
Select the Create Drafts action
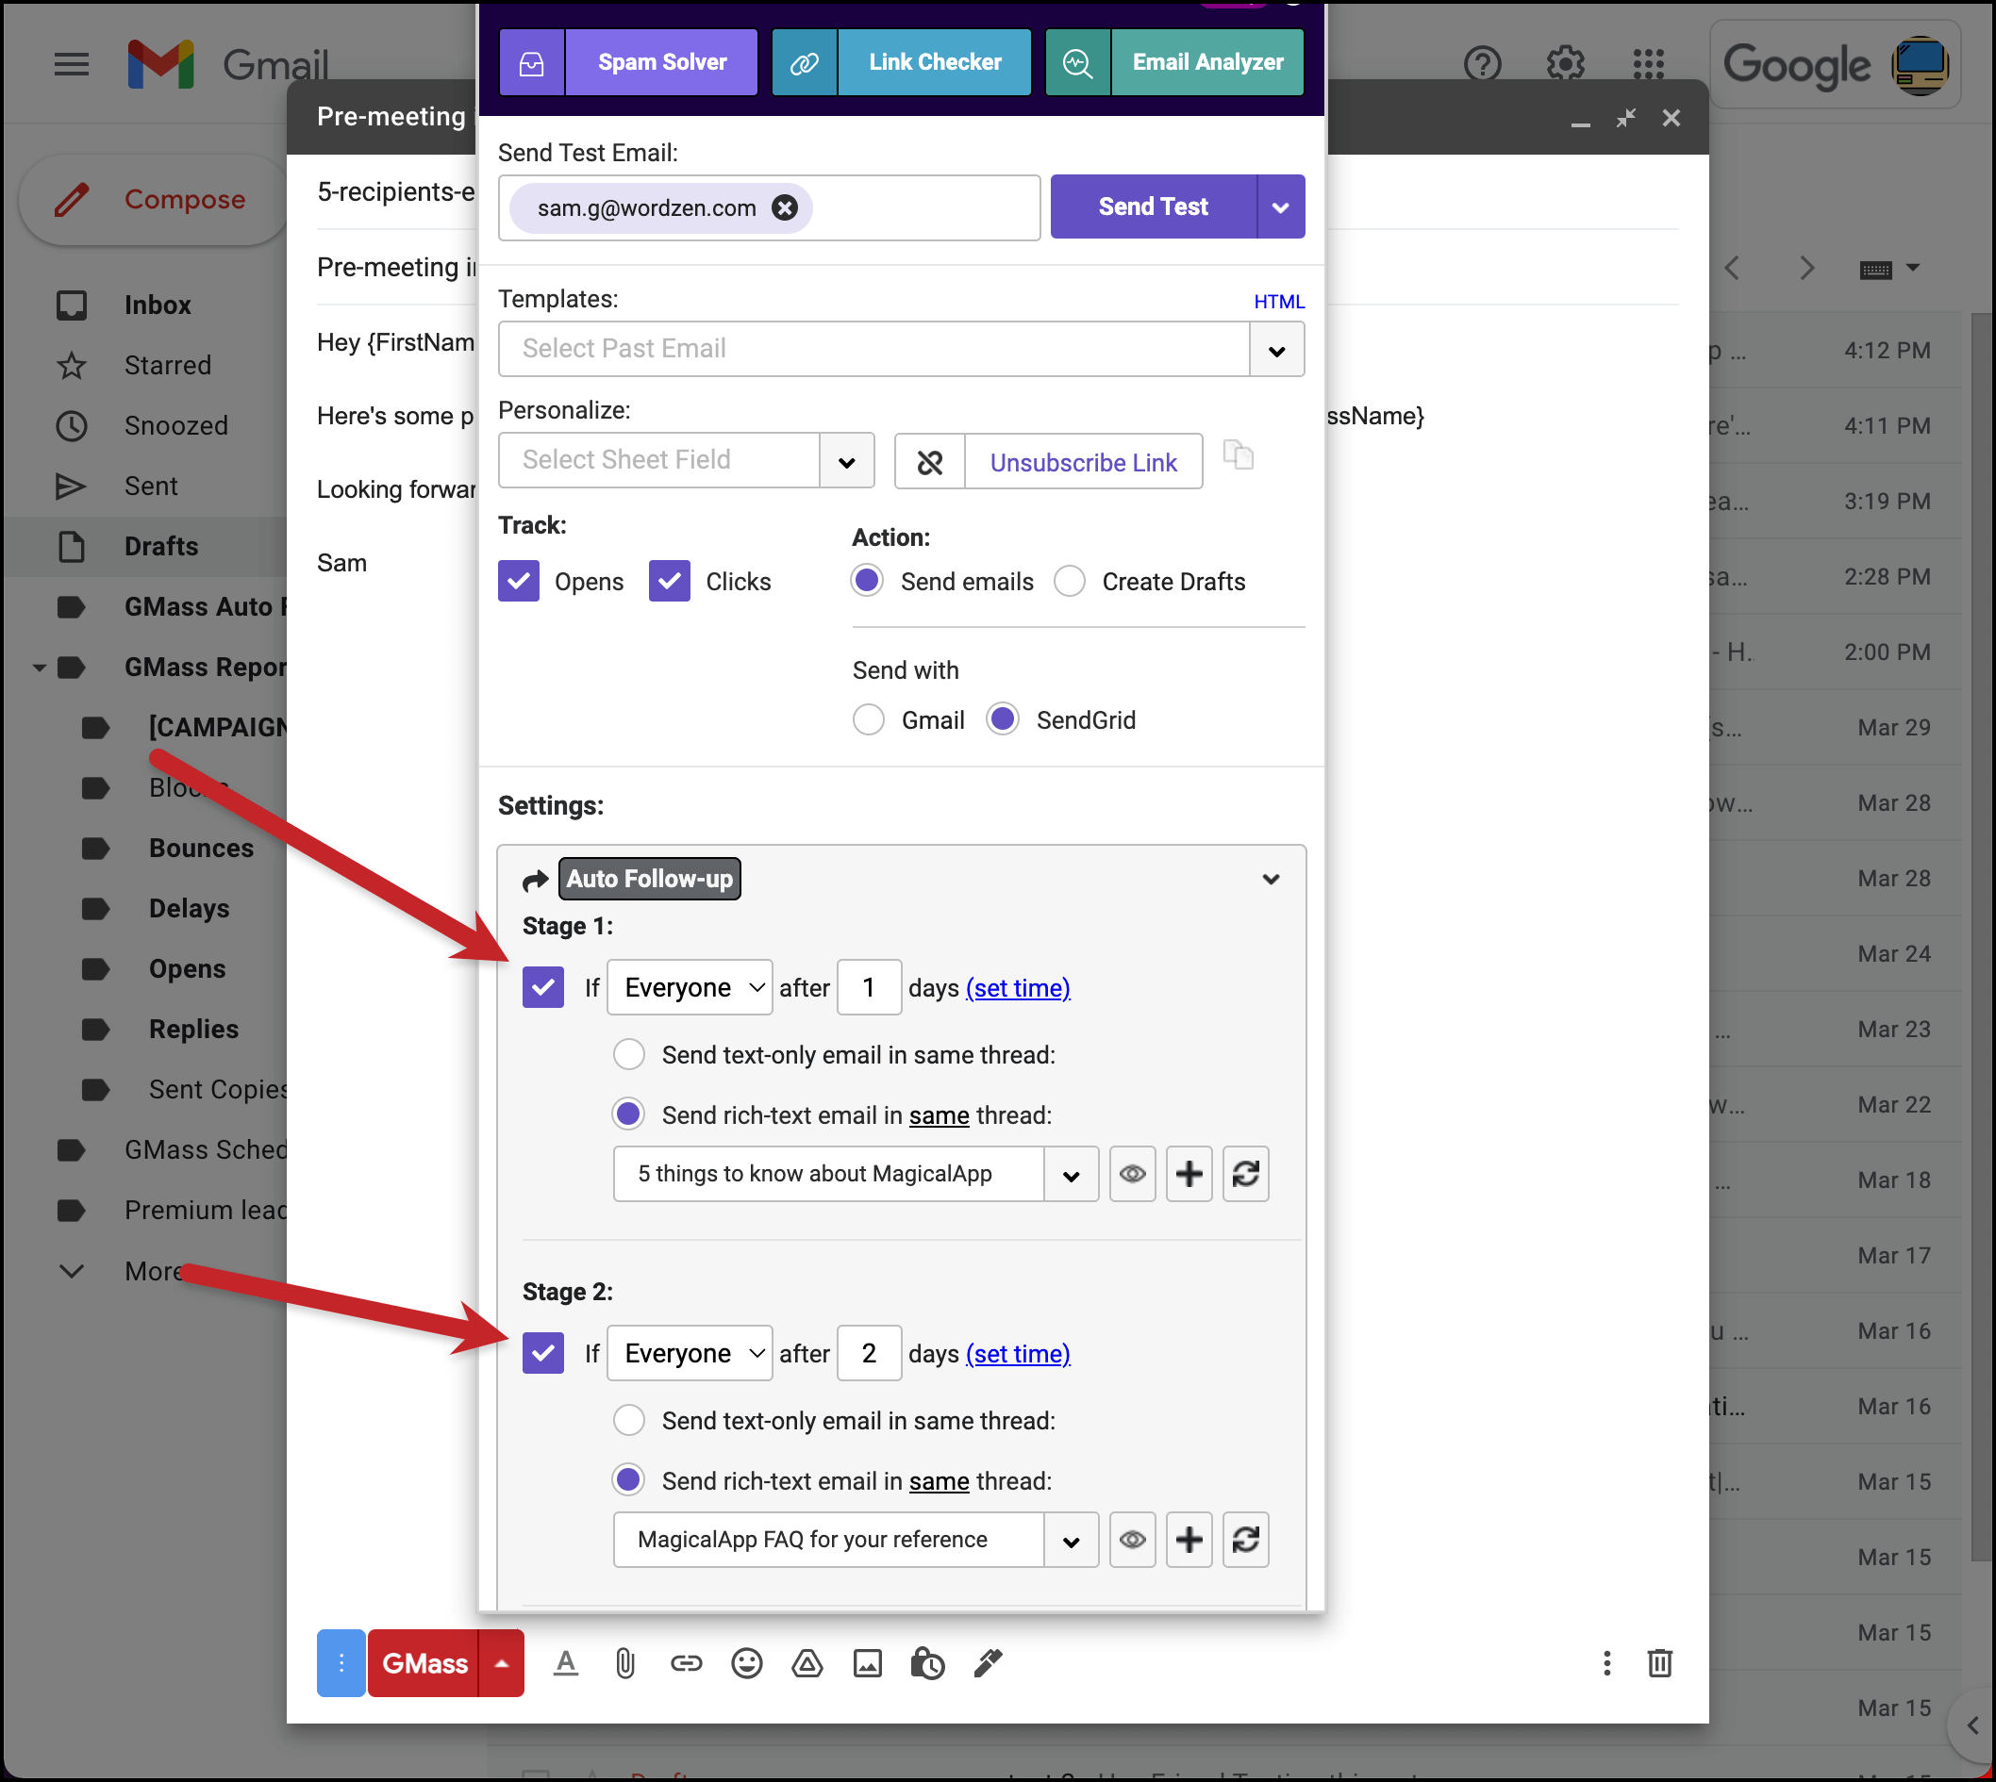(1070, 582)
